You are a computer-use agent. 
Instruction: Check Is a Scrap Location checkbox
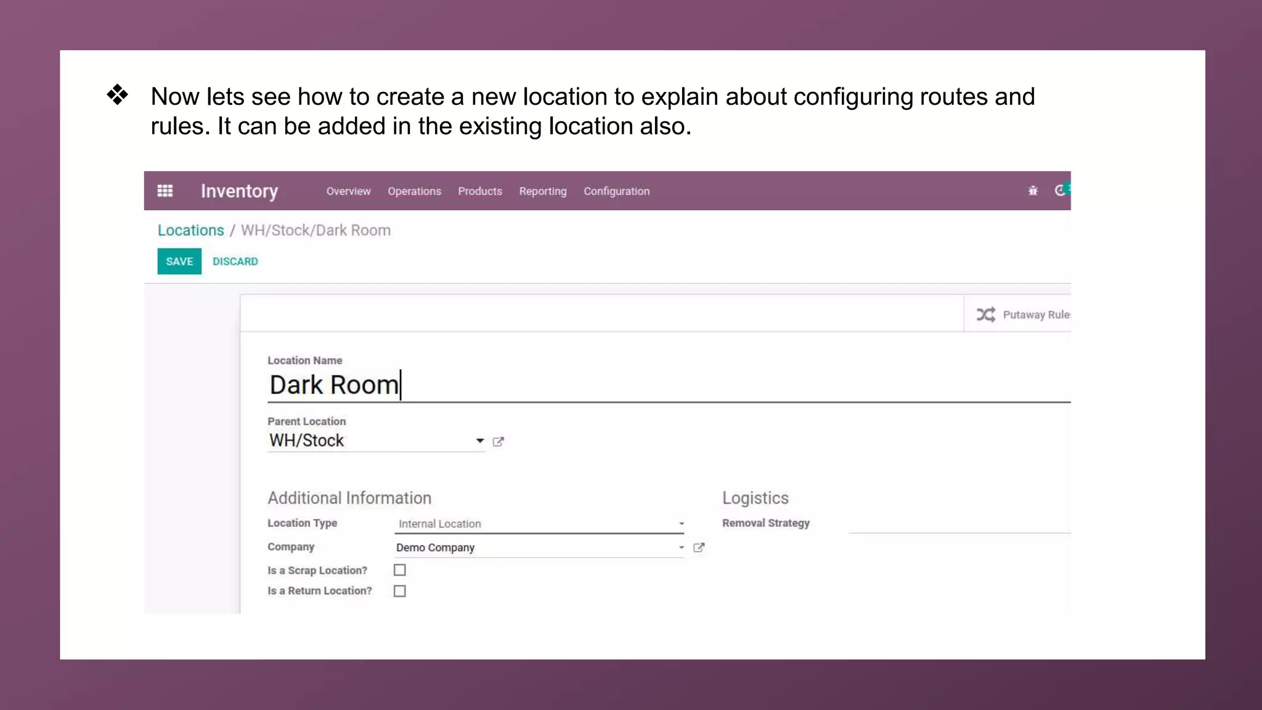(x=400, y=570)
